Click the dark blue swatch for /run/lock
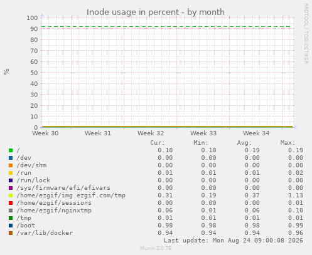 [11, 180]
